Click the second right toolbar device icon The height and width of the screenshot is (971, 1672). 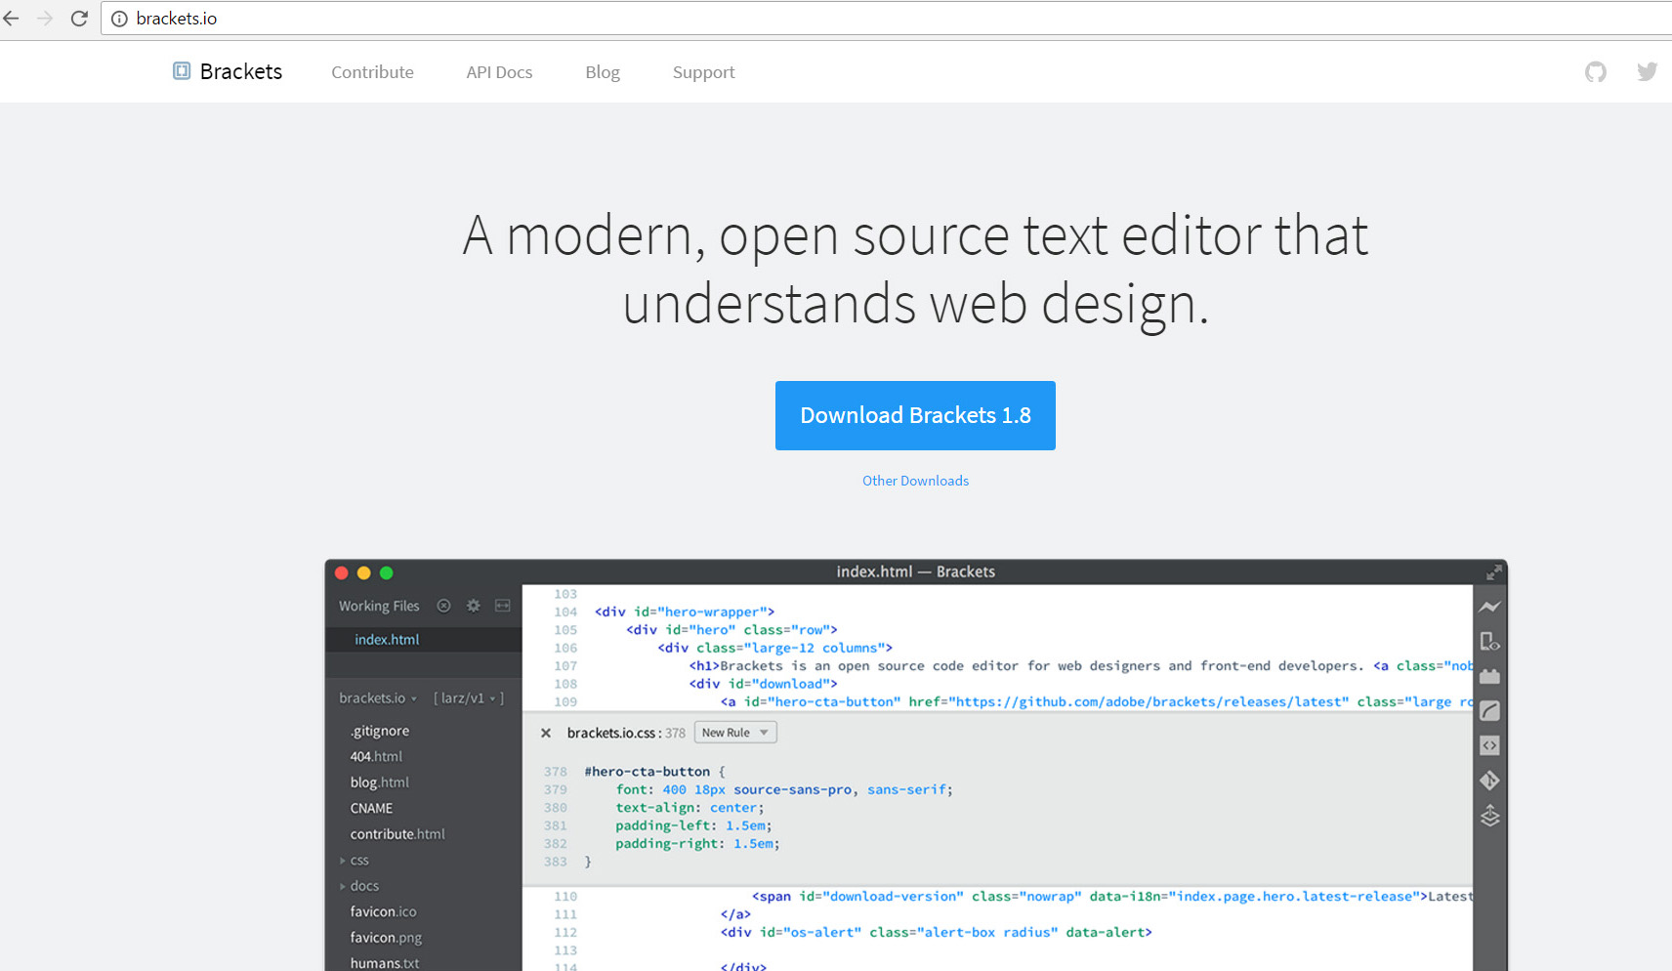[1489, 642]
